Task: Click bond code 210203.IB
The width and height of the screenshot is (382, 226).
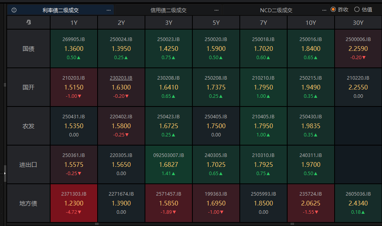Action: (73, 78)
